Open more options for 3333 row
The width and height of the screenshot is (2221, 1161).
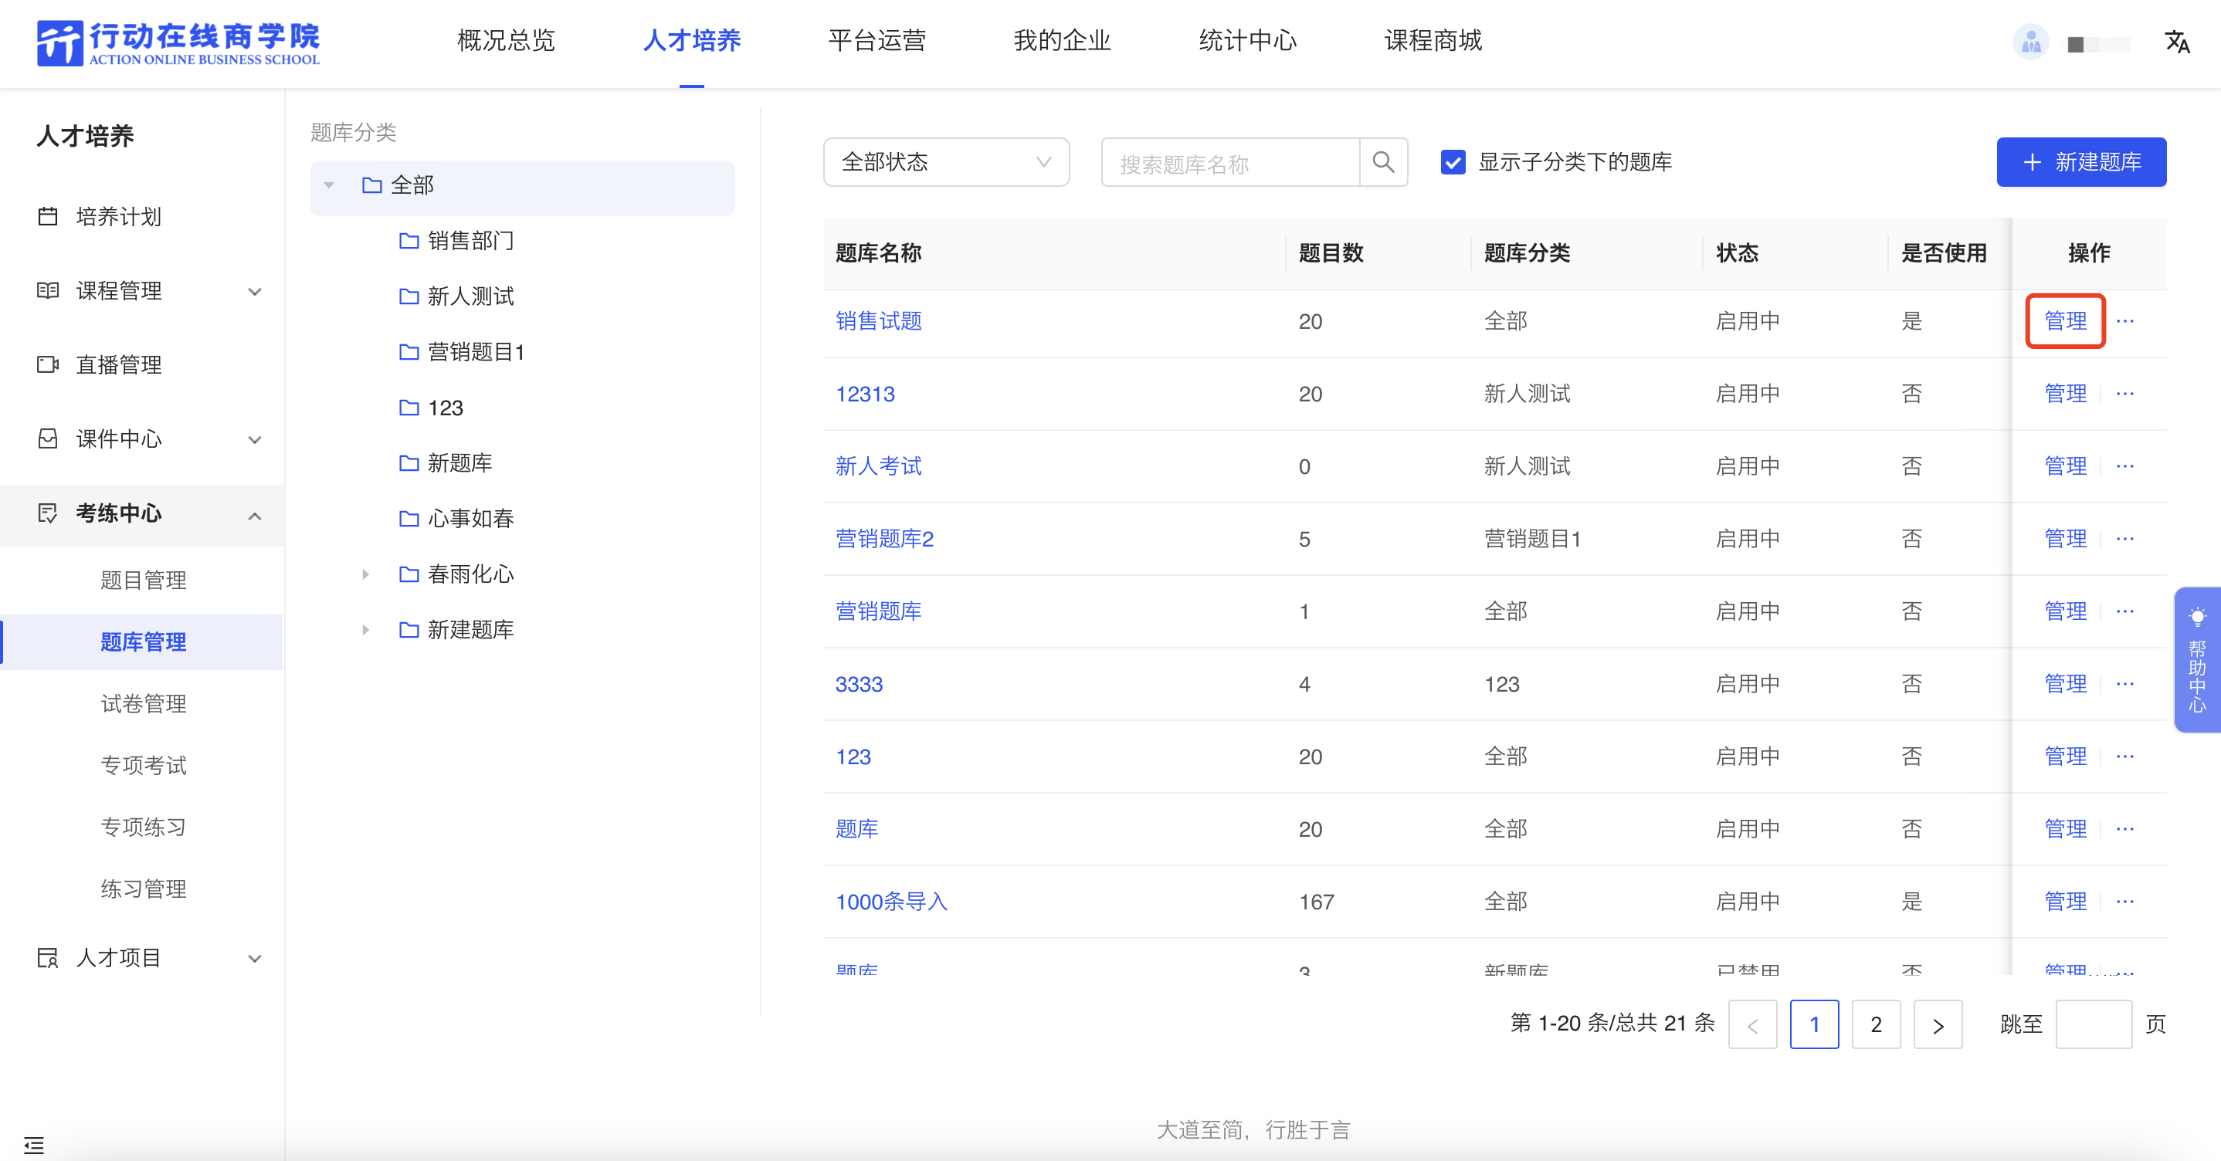pyautogui.click(x=2125, y=685)
